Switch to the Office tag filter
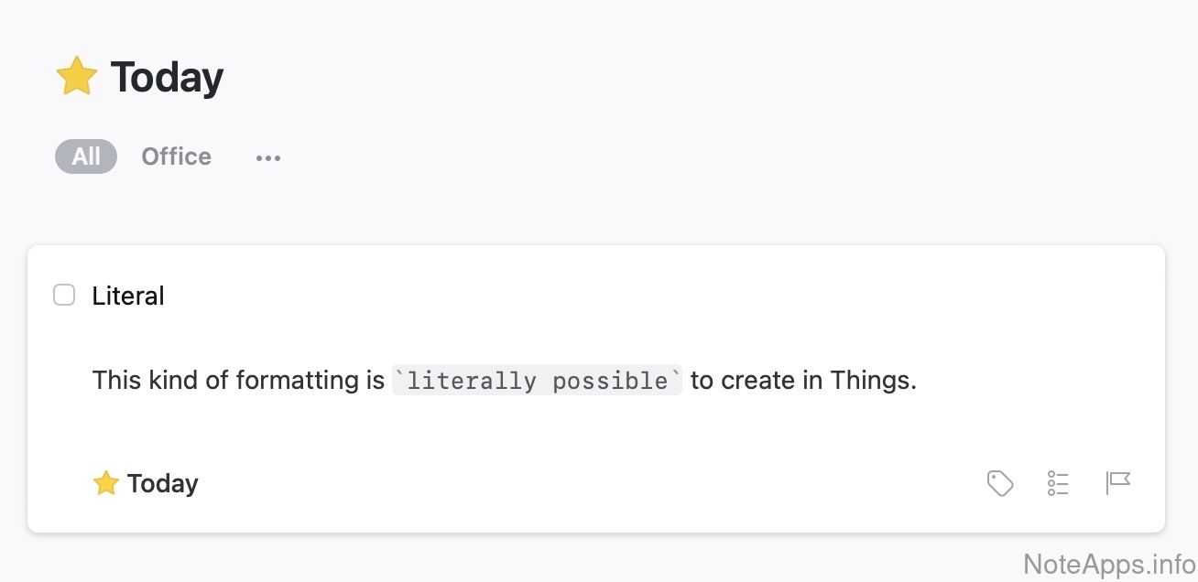 point(176,156)
